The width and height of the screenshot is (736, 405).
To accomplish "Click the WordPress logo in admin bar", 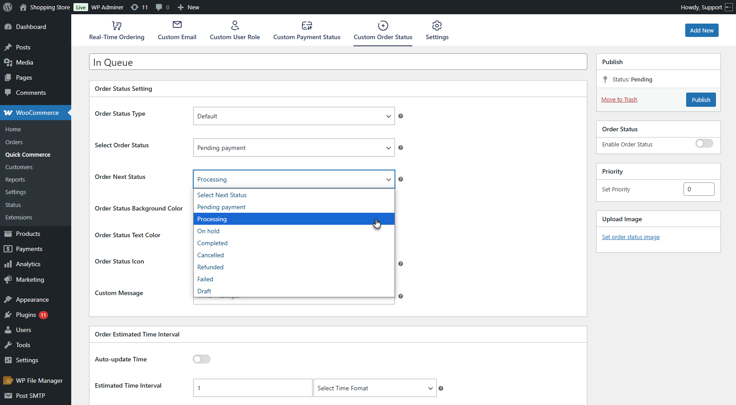I will 8,7.
